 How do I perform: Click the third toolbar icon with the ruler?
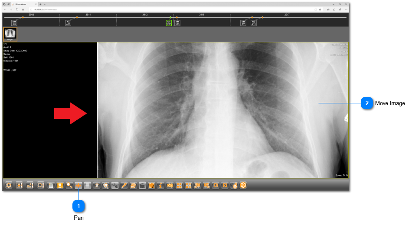pos(29,185)
